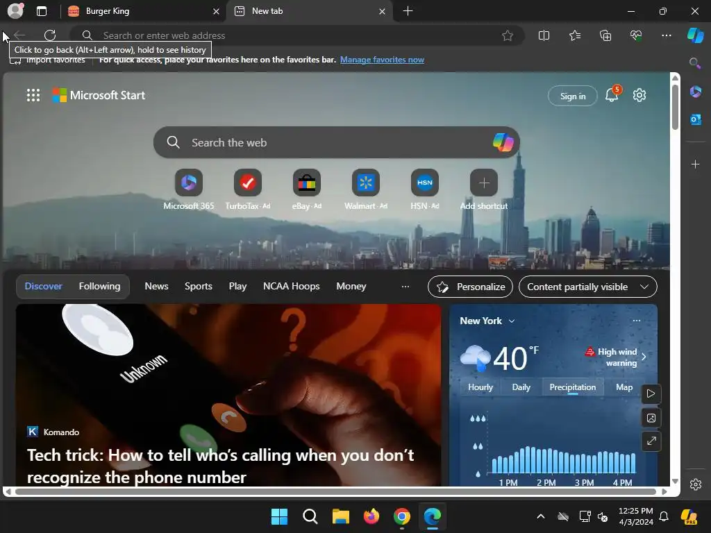Click the Sign in button
This screenshot has height=533, width=711.
point(573,96)
